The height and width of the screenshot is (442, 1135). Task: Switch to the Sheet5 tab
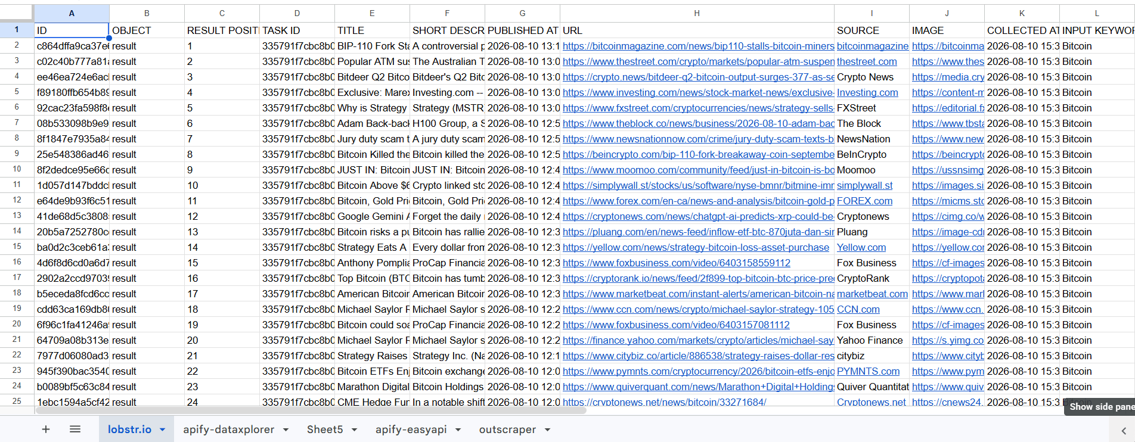click(x=325, y=429)
